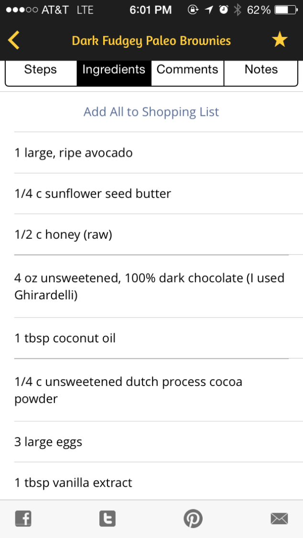Share recipe on Twitter
303x538 pixels.
tap(108, 518)
